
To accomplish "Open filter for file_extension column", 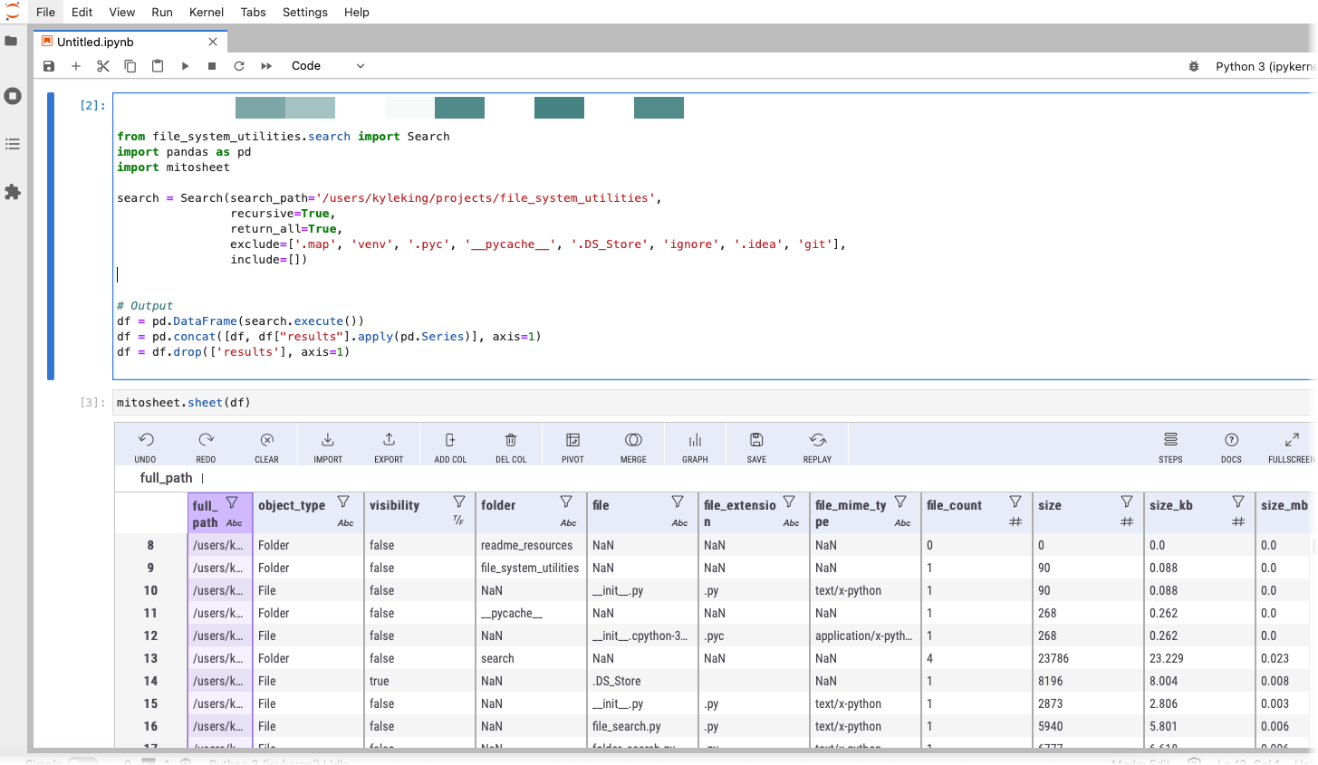I will coord(789,502).
